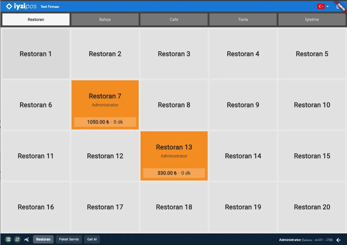Switch to the Restoran section tab
This screenshot has height=245, width=347.
pos(36,20)
